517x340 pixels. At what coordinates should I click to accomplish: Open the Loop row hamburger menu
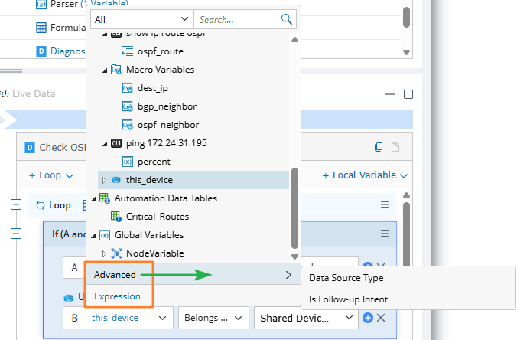coord(385,205)
